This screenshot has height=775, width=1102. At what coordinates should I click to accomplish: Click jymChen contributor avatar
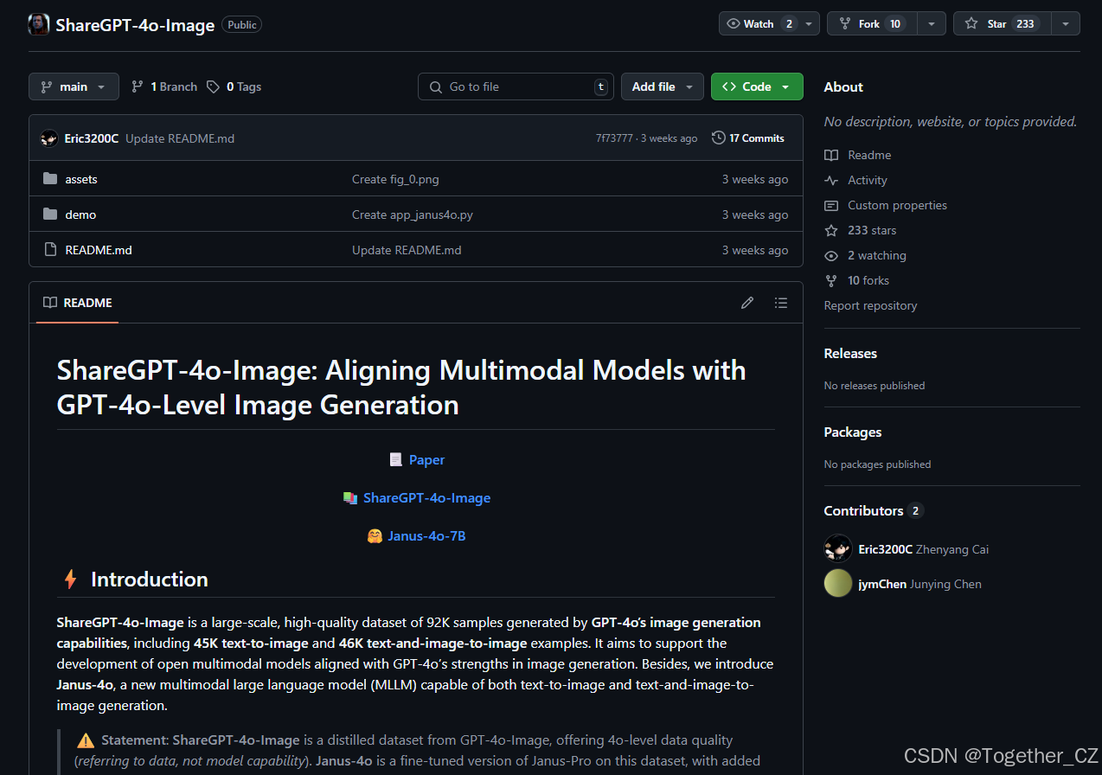tap(838, 583)
